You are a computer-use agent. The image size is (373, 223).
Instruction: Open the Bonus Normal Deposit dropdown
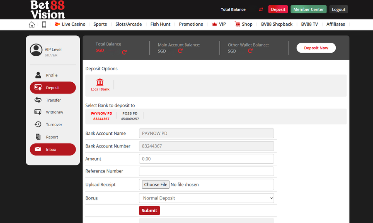206,198
